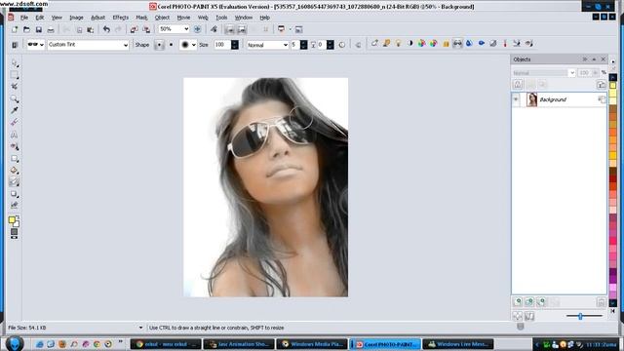The width and height of the screenshot is (624, 351).
Task: Click the Save floppy disk icon
Action: pyautogui.click(x=39, y=29)
